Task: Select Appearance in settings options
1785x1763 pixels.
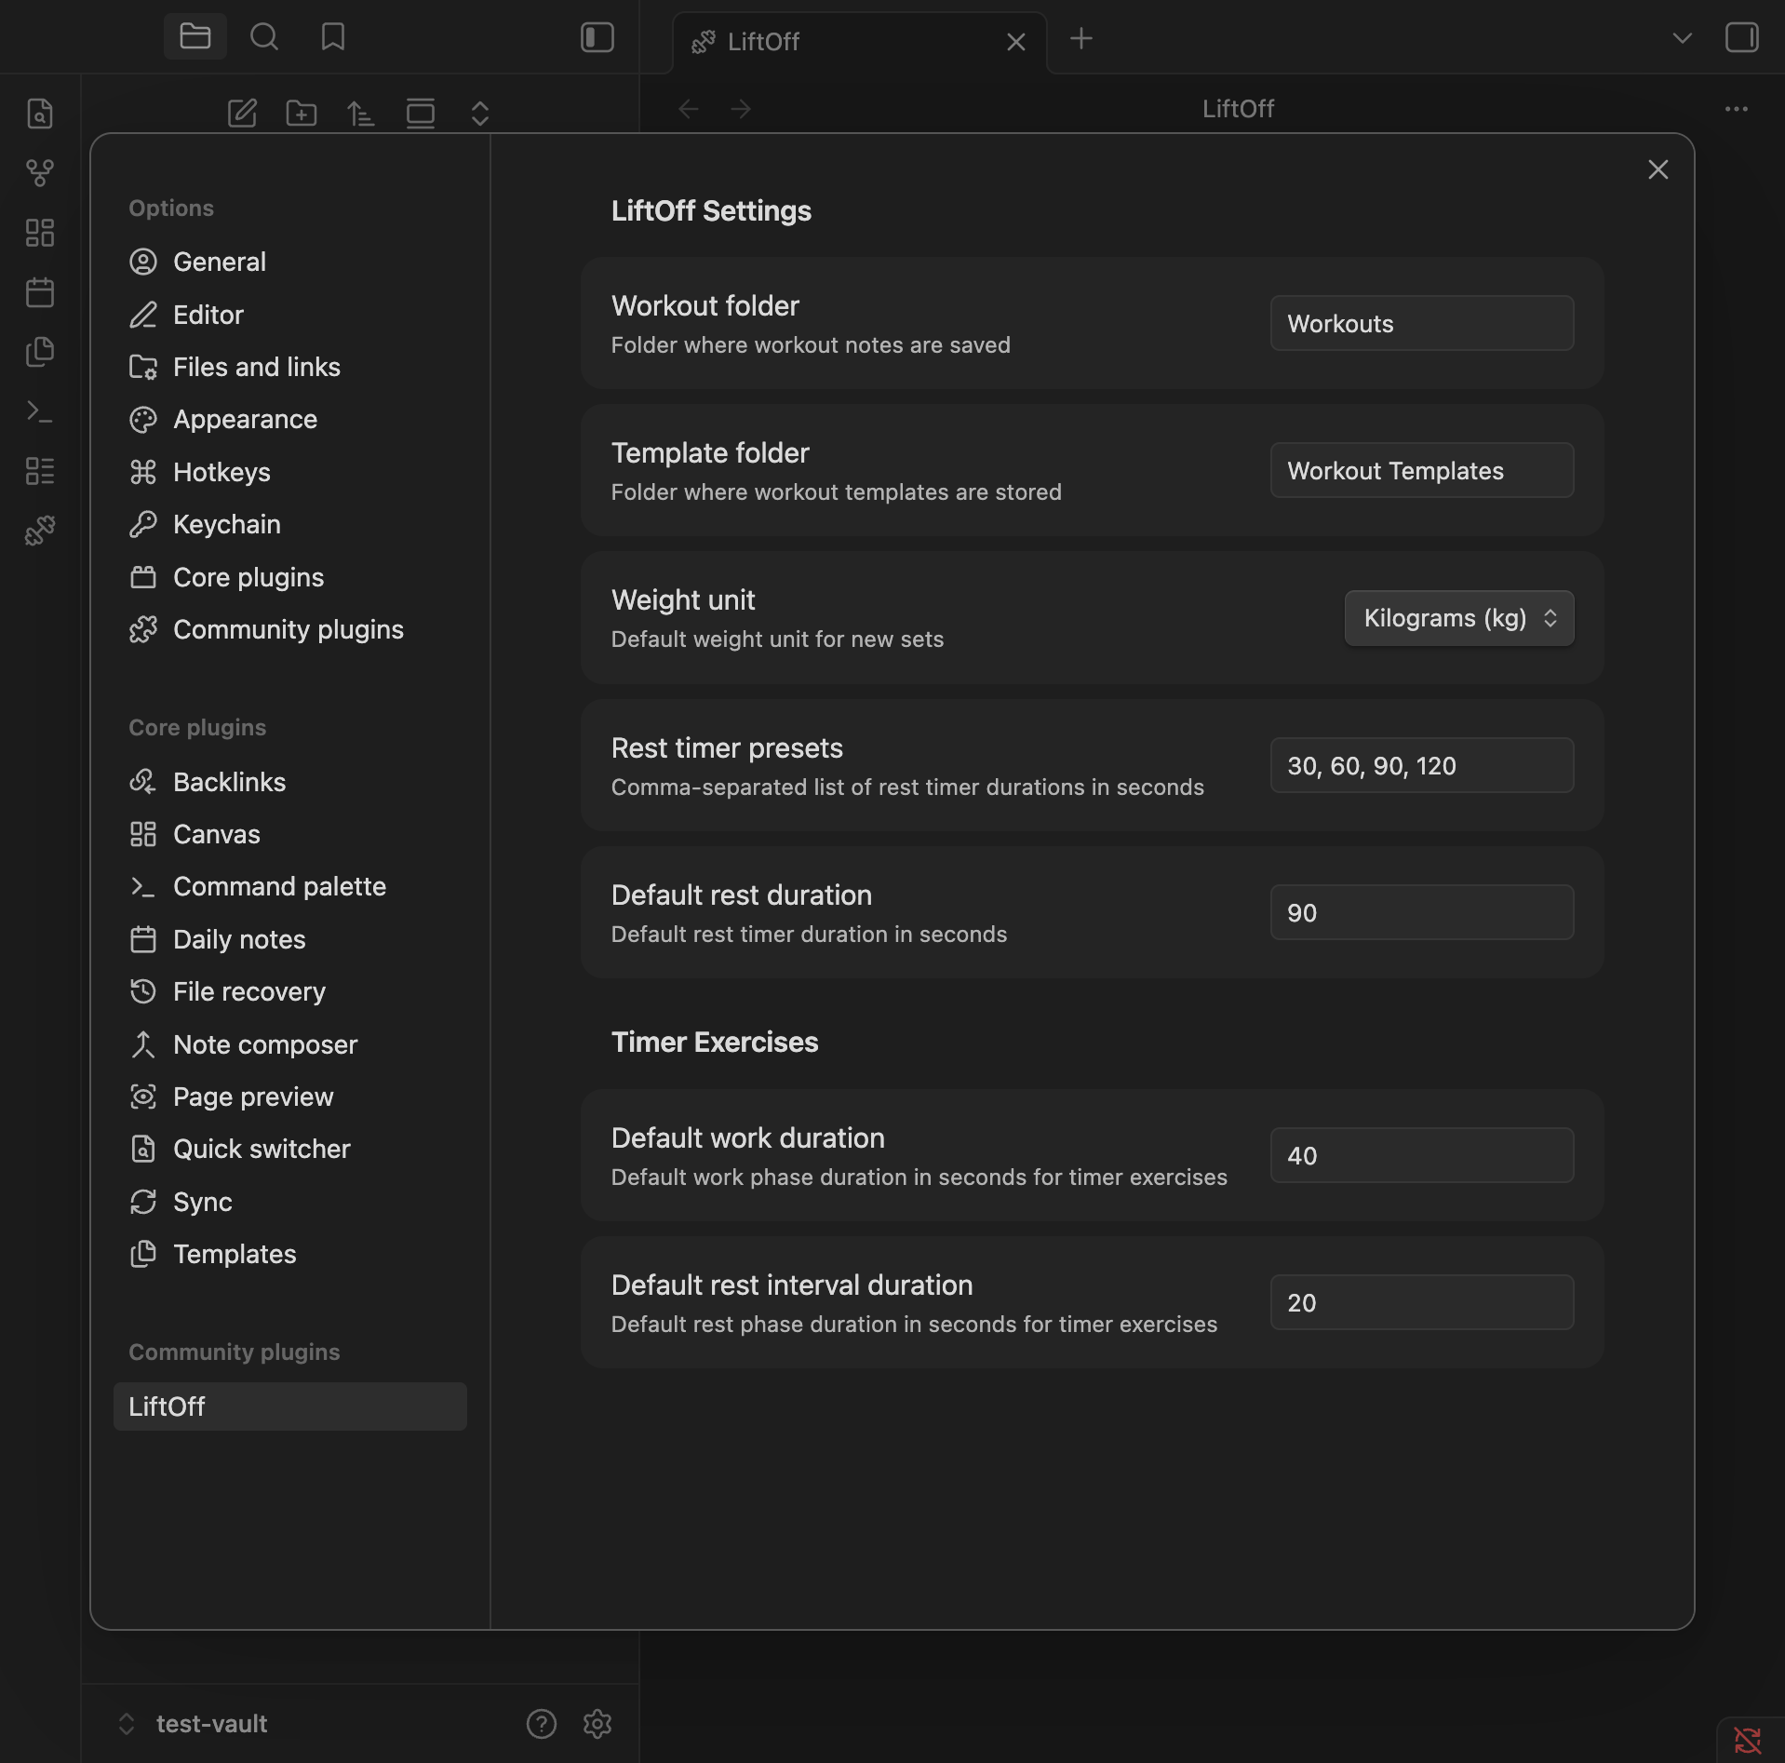Action: pos(245,419)
